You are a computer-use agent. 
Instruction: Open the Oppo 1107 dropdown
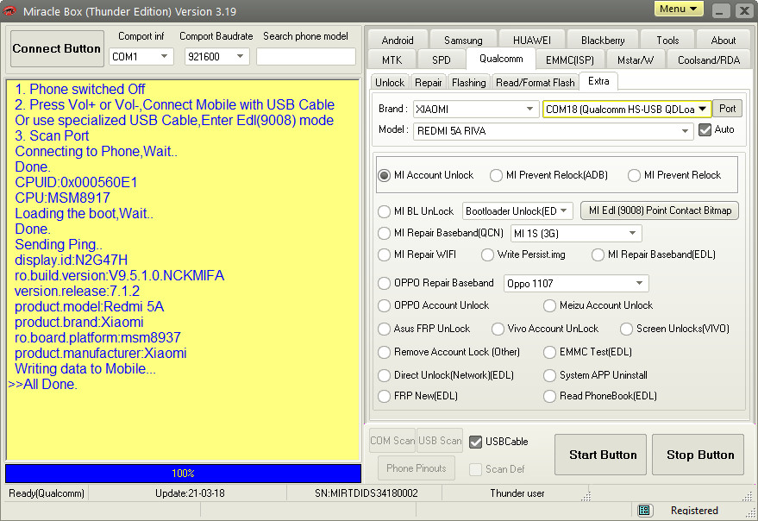point(576,284)
